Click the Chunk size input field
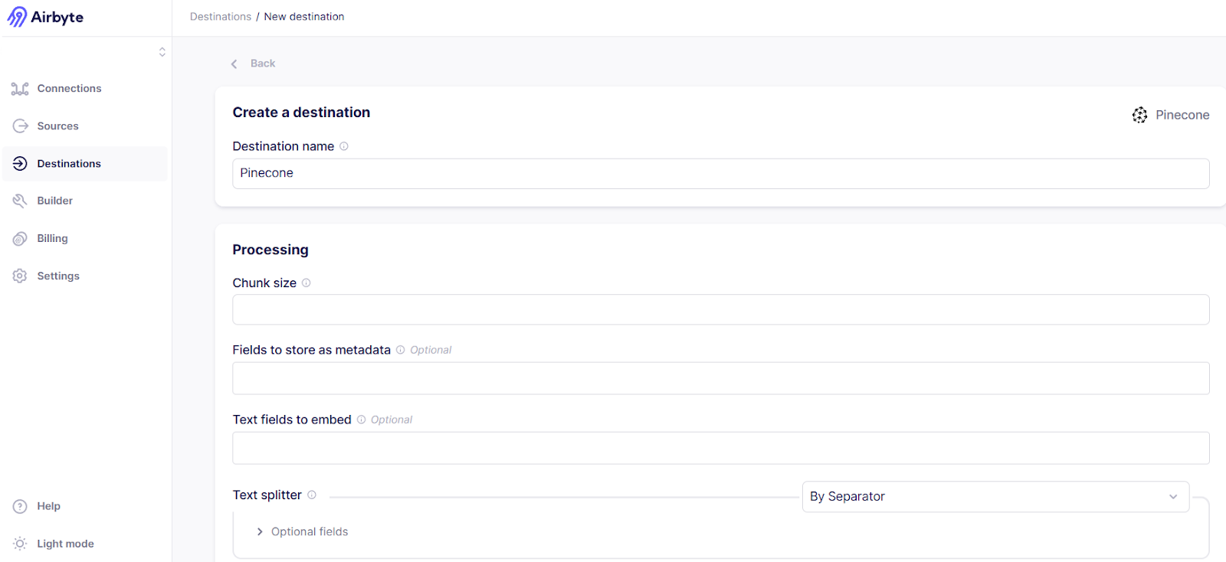1226x562 pixels. click(x=721, y=310)
